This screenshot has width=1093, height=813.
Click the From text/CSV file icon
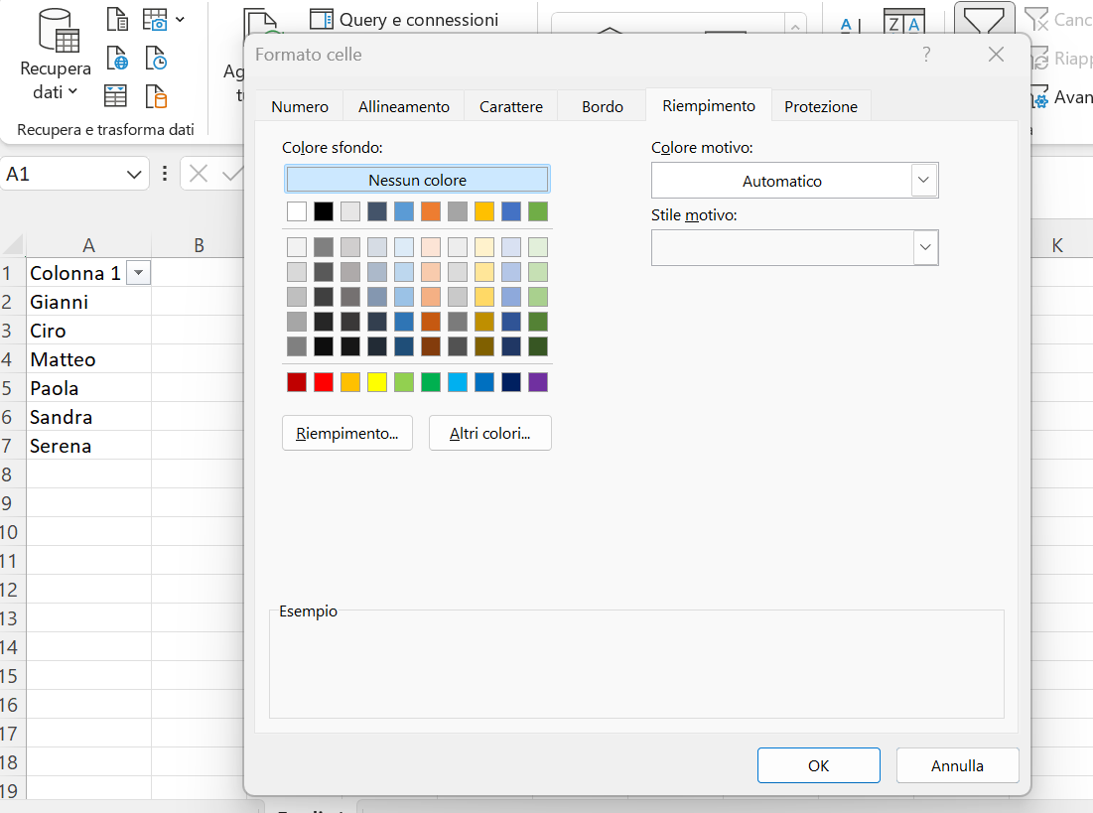click(x=117, y=20)
